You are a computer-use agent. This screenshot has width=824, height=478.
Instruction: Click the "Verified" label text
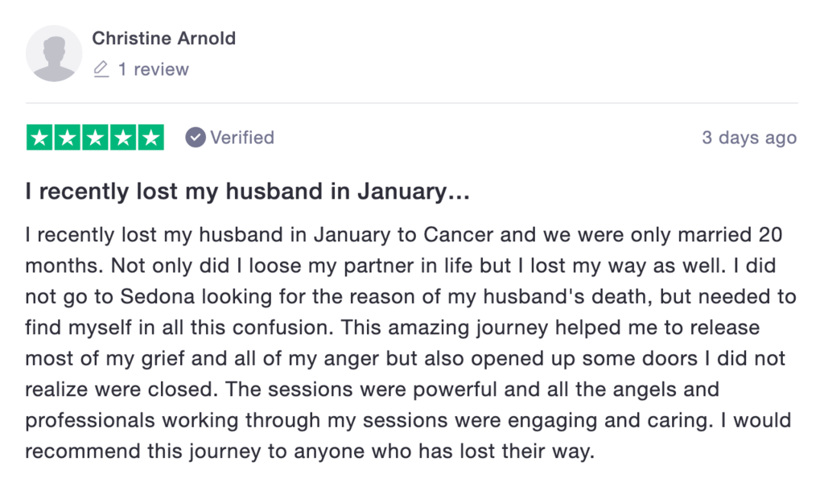tap(242, 138)
